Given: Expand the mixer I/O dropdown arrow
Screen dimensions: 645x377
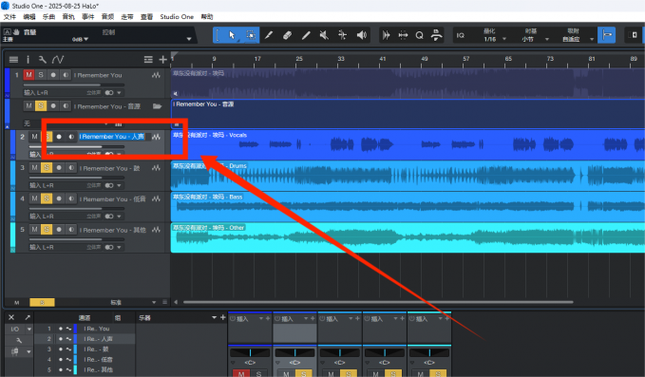Looking at the screenshot, I should coord(28,330).
